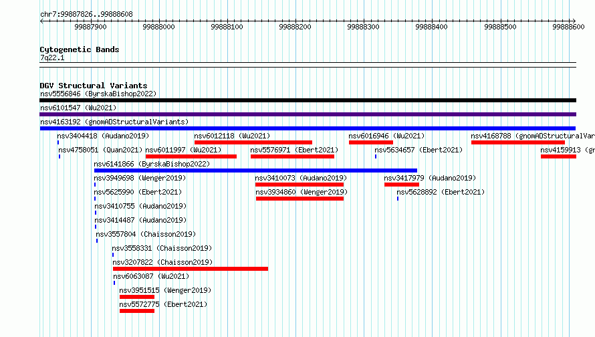Click the nsv3410073 (Audano2019) label
This screenshot has width=595, height=337.
pyautogui.click(x=301, y=178)
